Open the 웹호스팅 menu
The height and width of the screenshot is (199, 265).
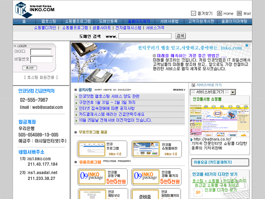pos(49,22)
